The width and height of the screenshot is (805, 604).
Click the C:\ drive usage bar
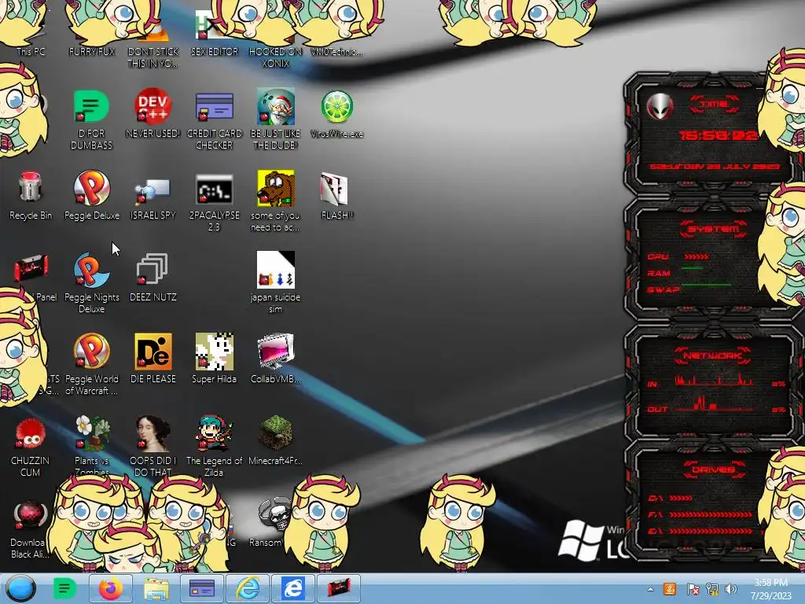(681, 498)
